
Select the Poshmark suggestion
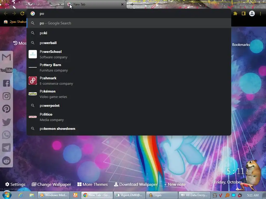click(x=129, y=81)
